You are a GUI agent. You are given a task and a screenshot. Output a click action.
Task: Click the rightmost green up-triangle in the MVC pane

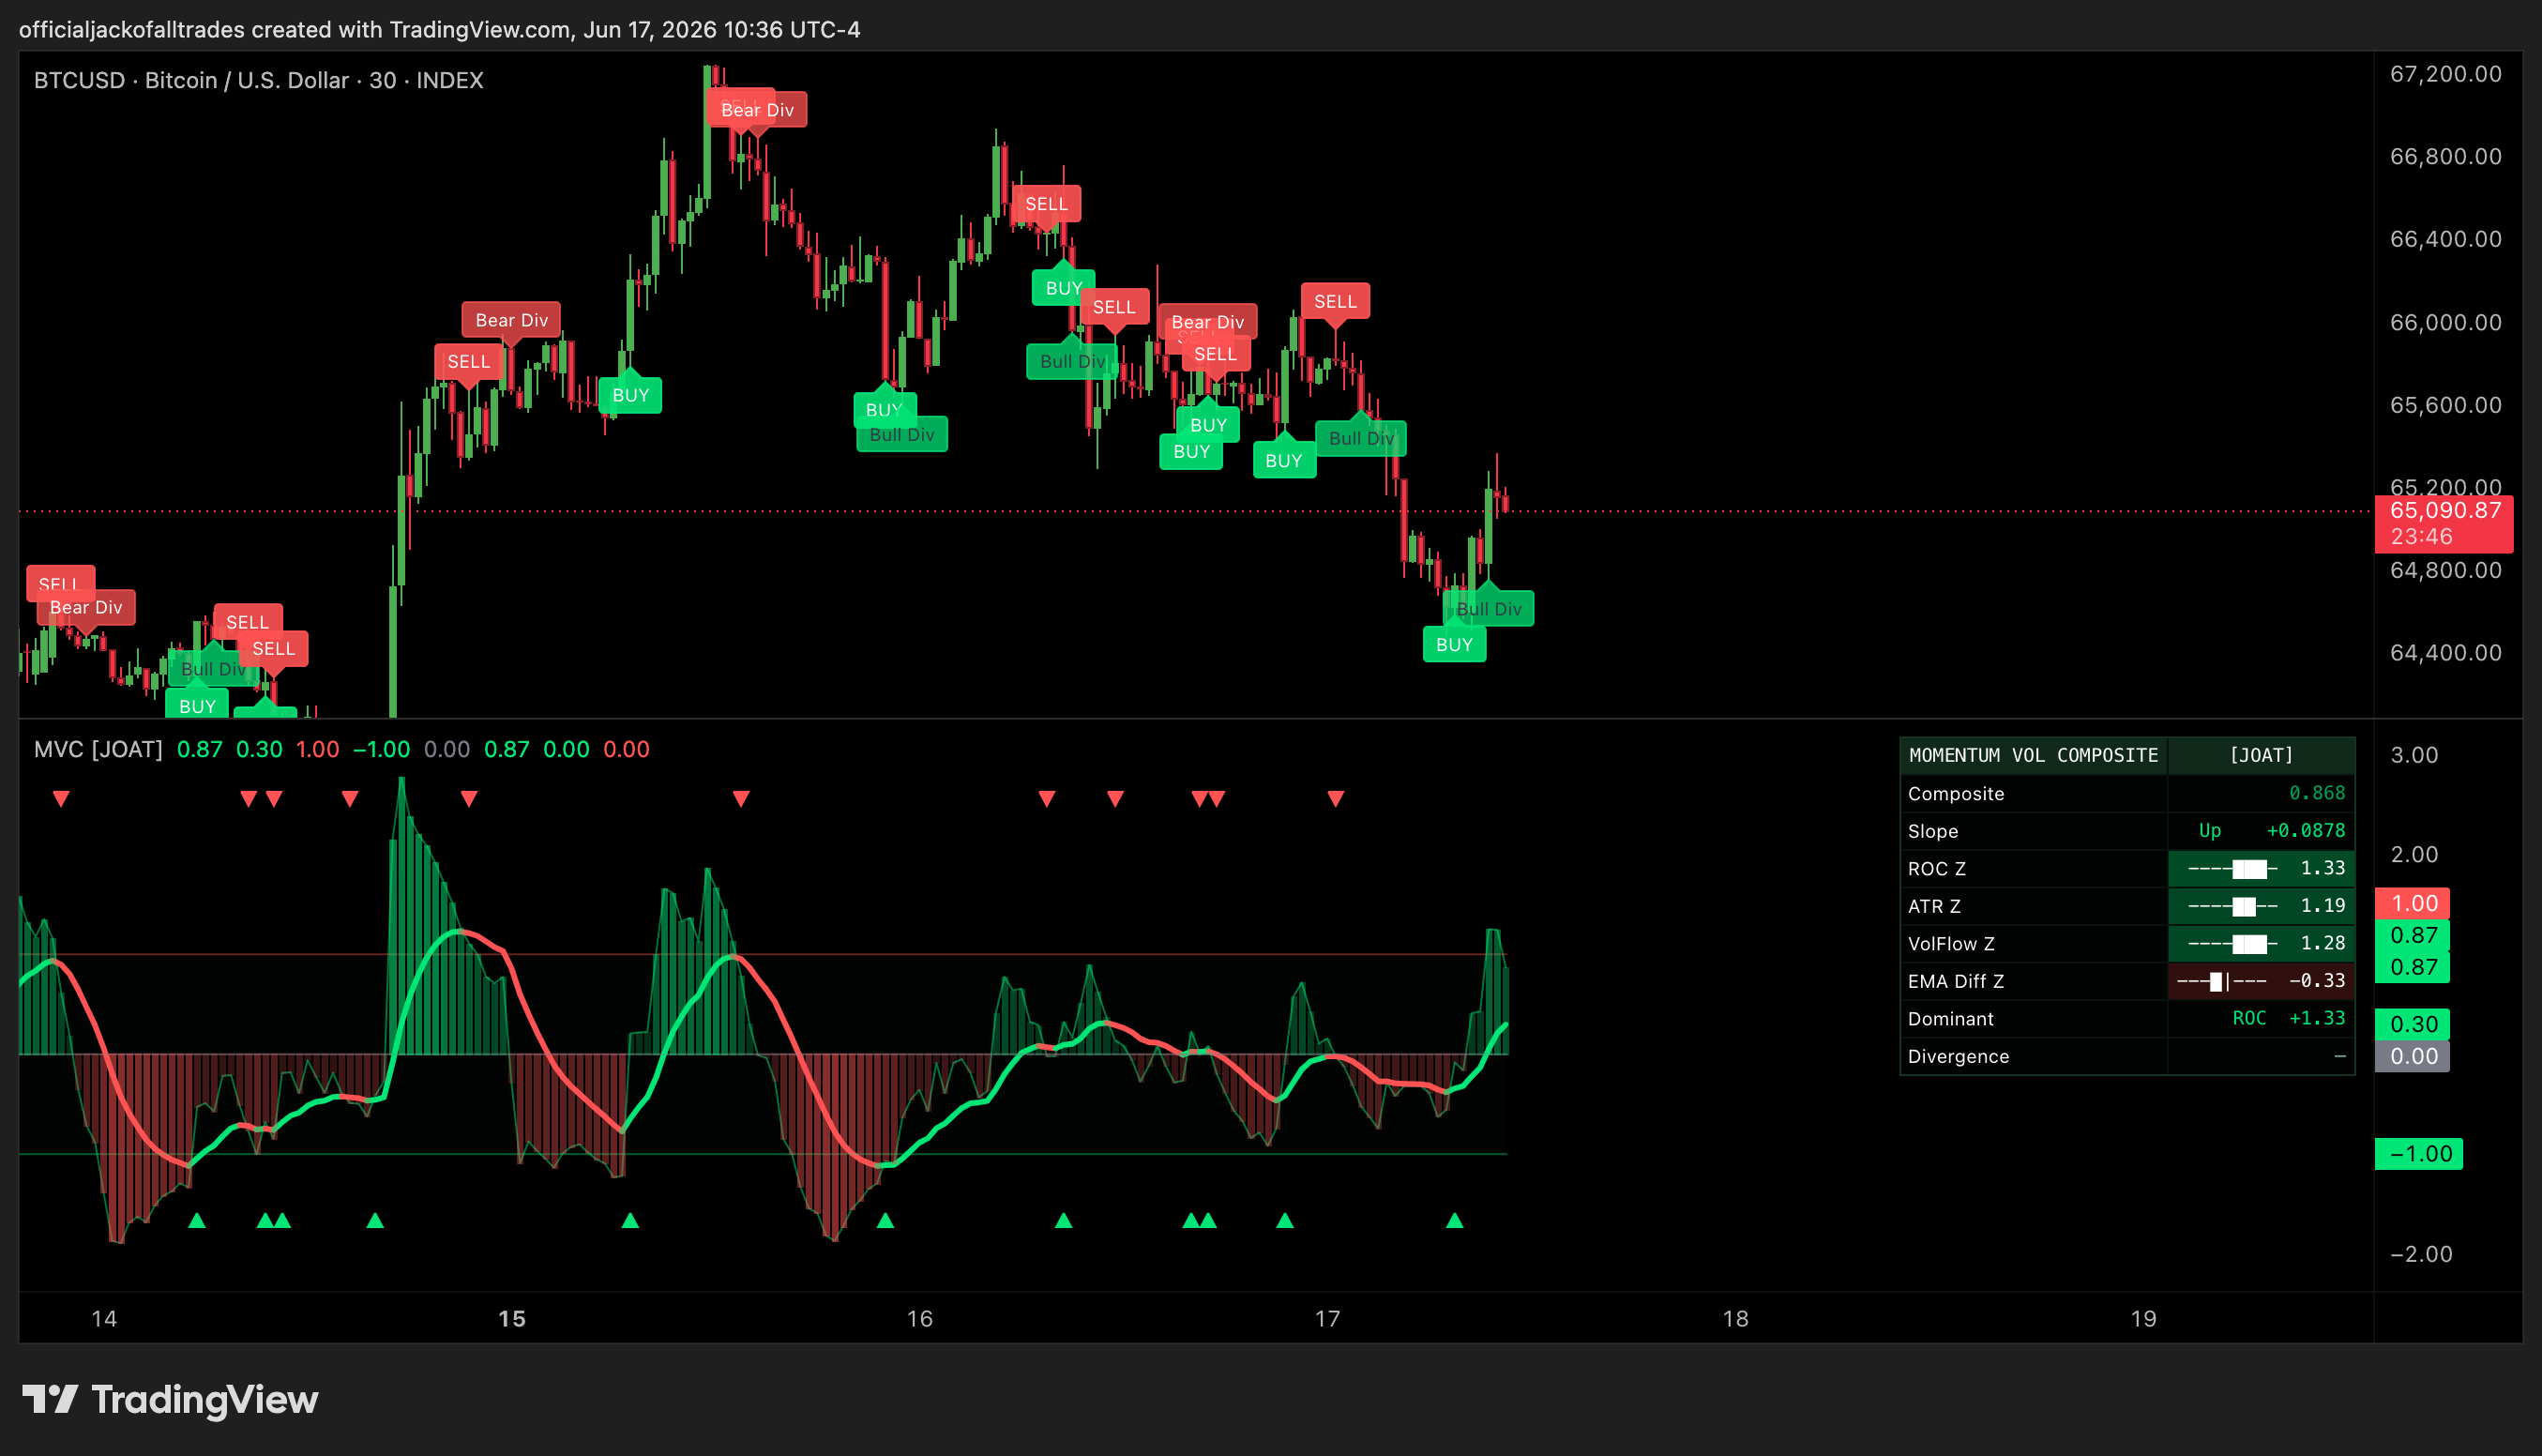1455,1220
